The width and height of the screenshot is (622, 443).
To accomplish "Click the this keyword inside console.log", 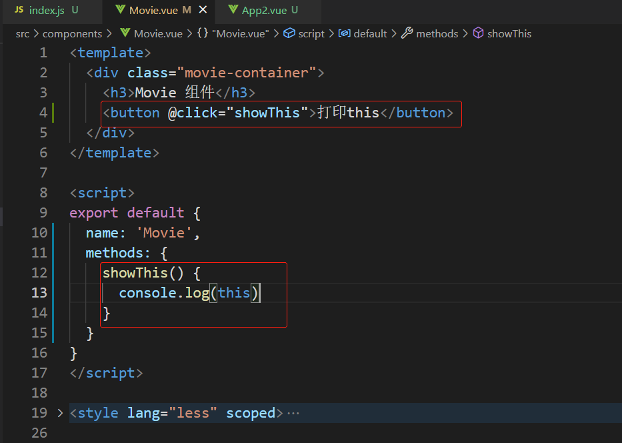I will pyautogui.click(x=233, y=294).
